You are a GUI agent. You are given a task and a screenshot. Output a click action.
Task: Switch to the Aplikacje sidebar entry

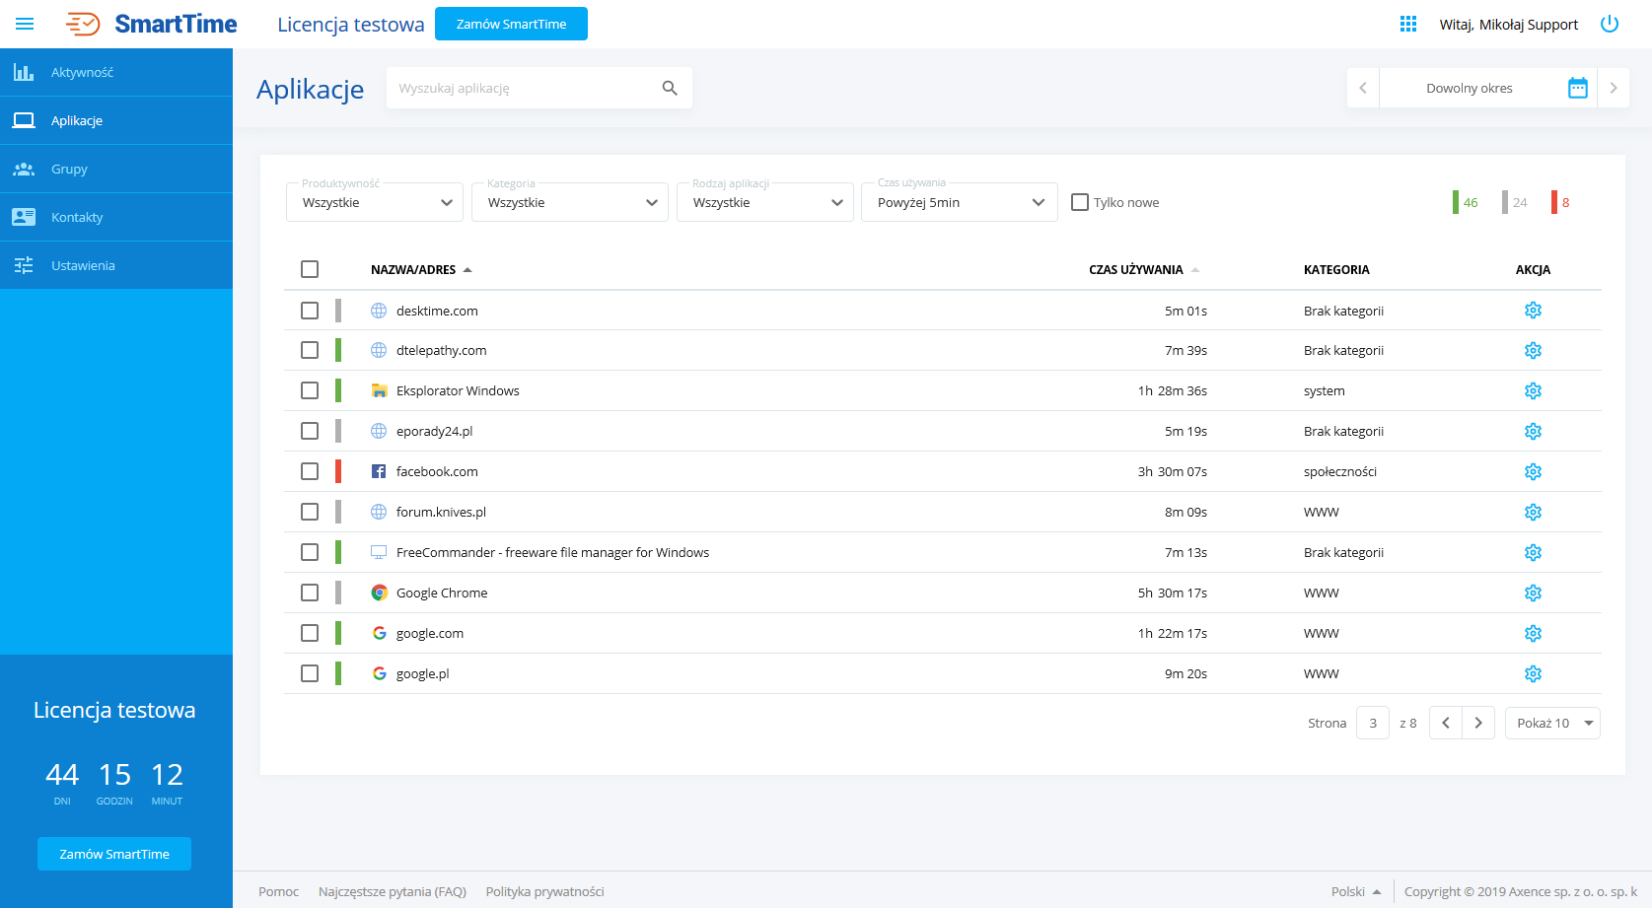coord(77,120)
